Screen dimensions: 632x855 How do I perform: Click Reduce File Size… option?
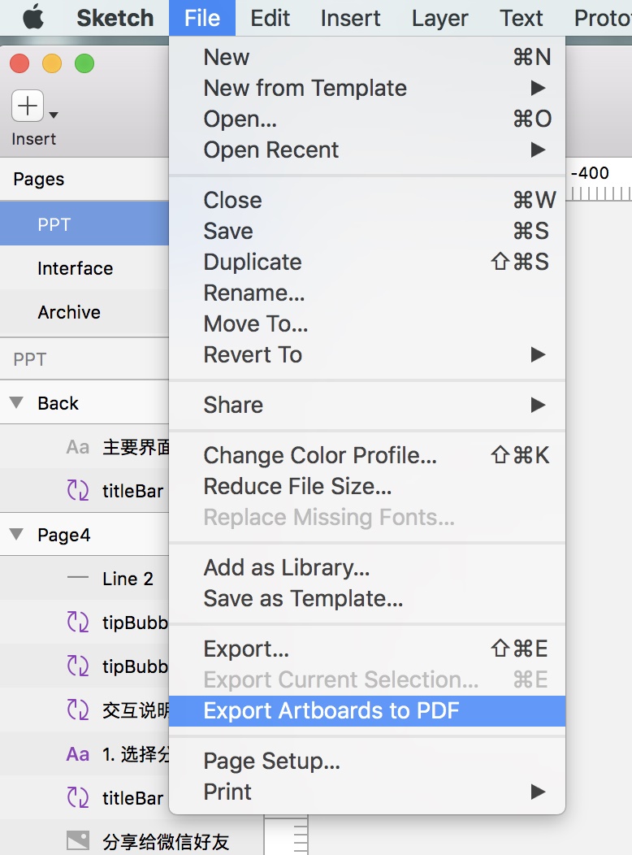pyautogui.click(x=297, y=487)
